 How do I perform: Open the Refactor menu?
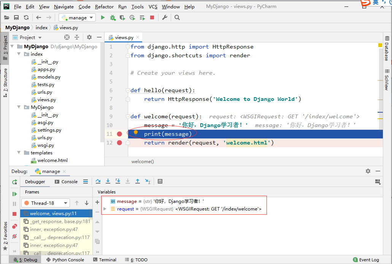point(104,7)
